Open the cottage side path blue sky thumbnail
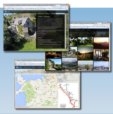Viewport: 113px width, 114px height. (54, 64)
